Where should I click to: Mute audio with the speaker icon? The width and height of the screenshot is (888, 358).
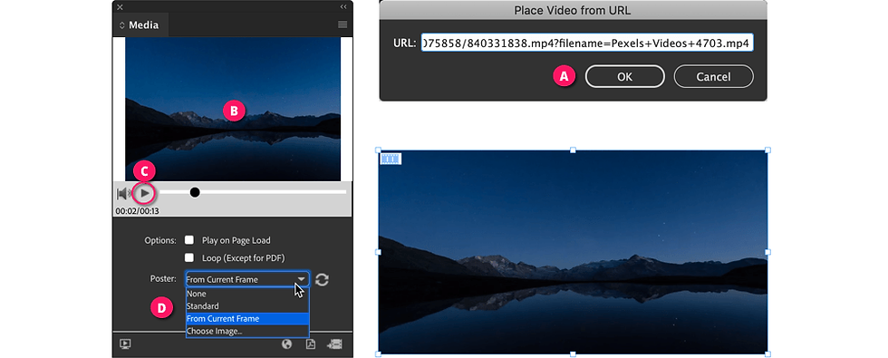123,194
